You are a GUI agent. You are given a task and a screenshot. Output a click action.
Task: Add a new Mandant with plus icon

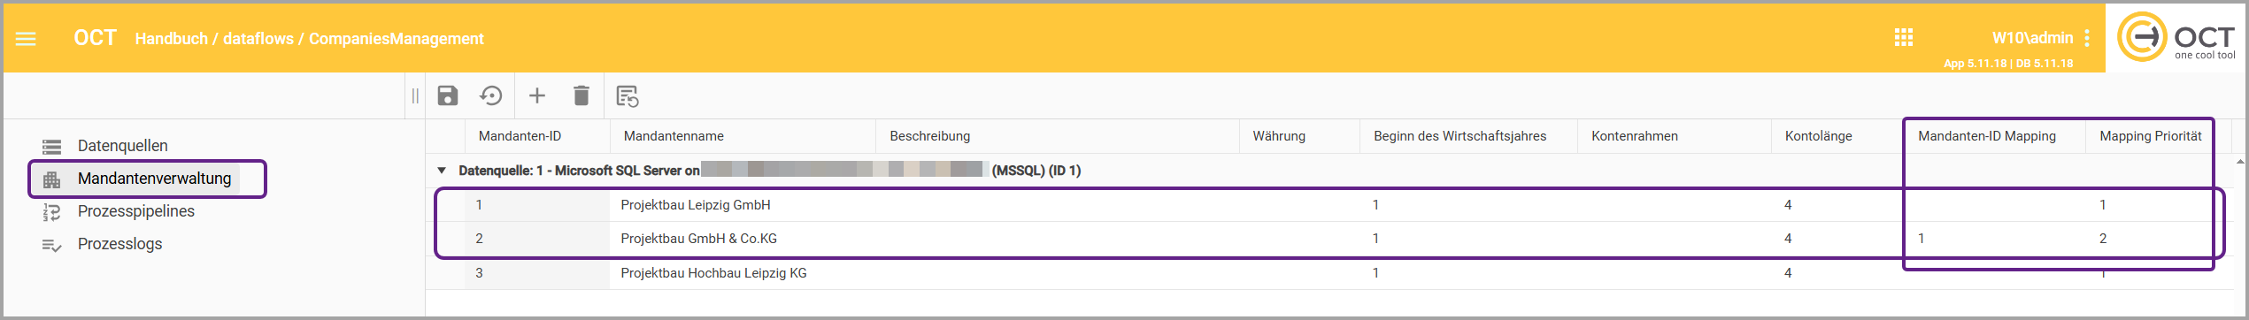(x=537, y=95)
